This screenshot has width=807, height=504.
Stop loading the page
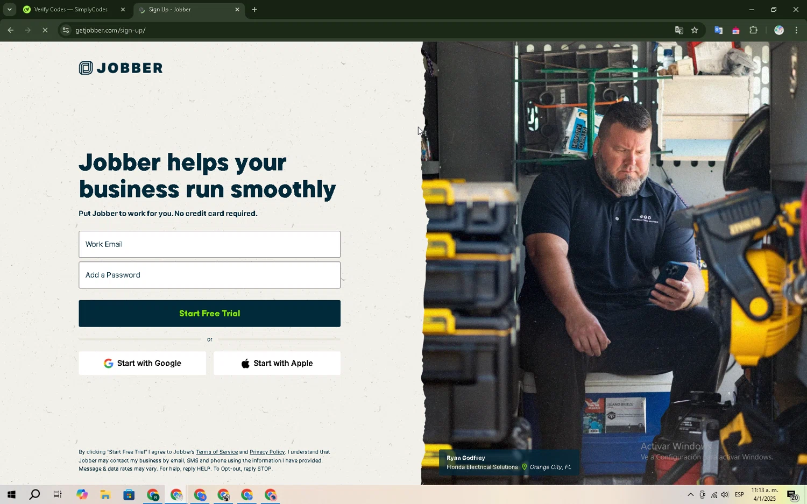pos(45,31)
